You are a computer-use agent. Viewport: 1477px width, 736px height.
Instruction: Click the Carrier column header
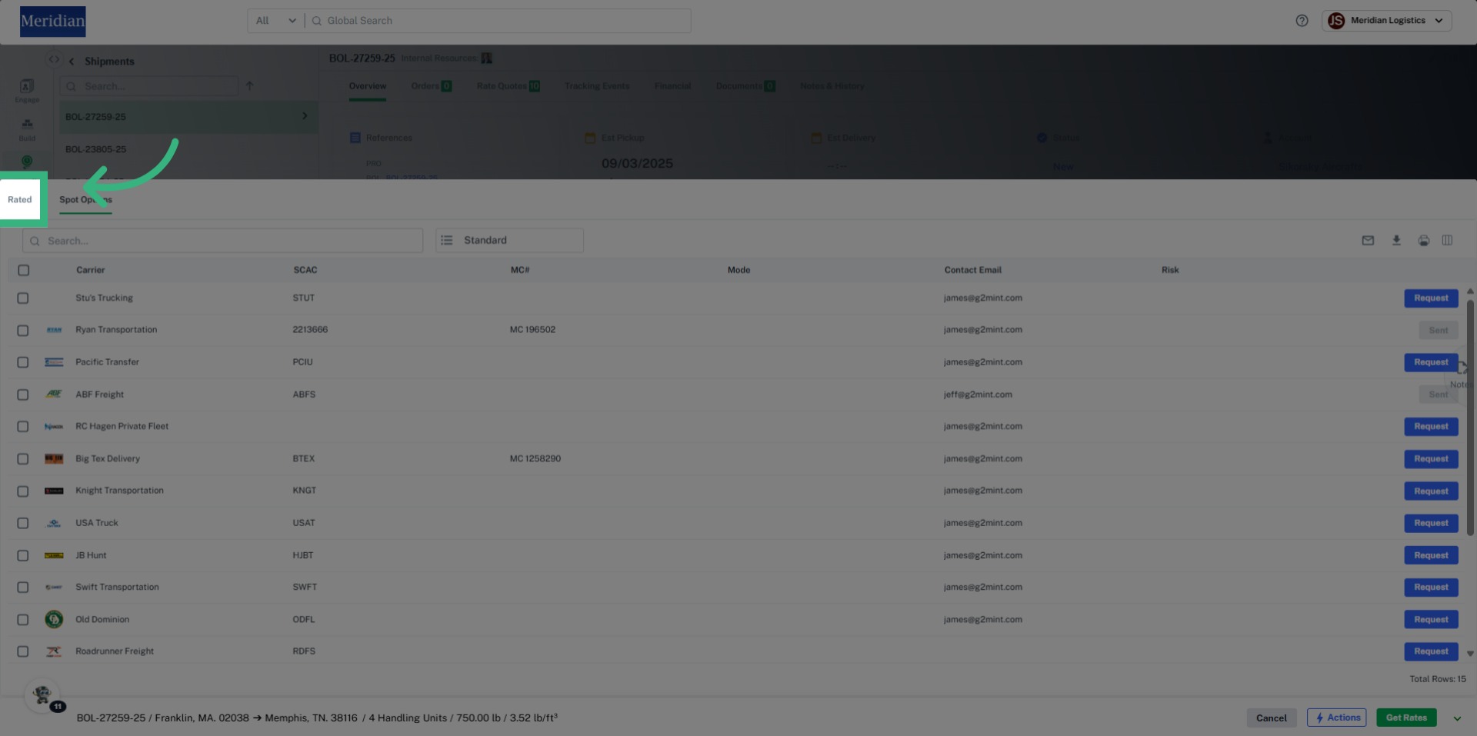click(90, 271)
